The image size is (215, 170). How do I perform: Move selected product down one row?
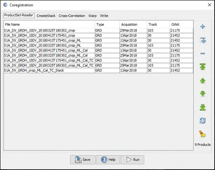point(203,94)
